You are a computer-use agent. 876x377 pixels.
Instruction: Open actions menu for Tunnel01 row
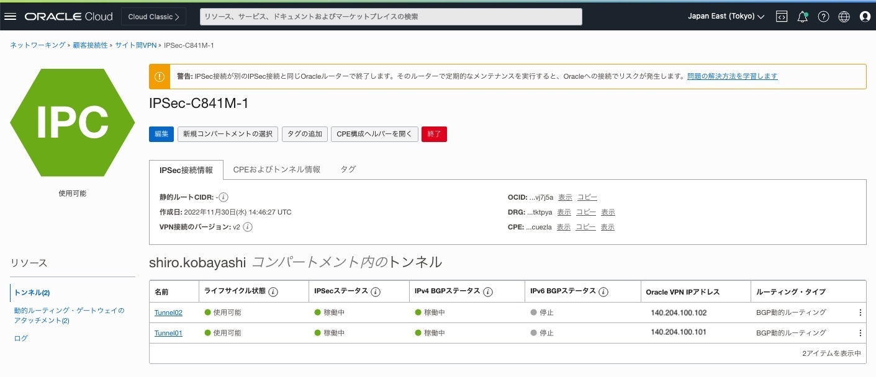pos(860,333)
